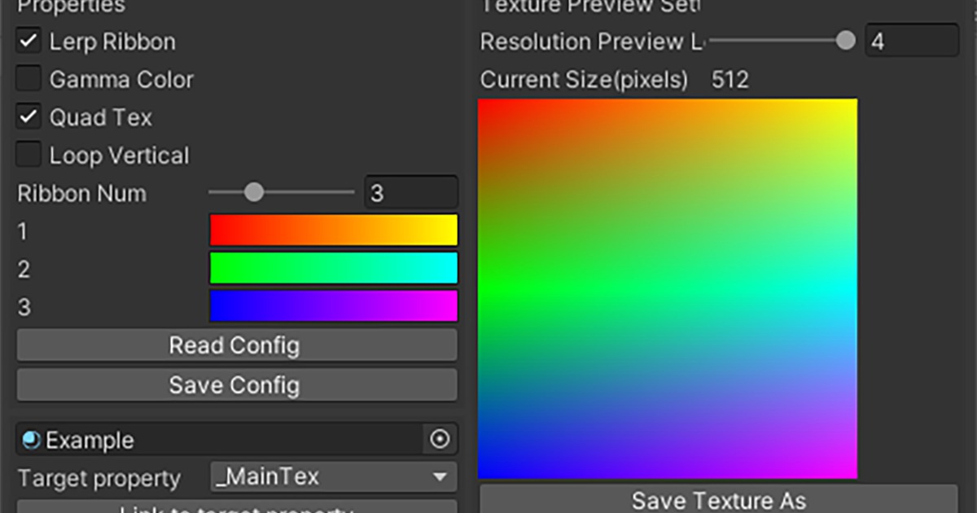Click Save Texture As

click(x=721, y=500)
